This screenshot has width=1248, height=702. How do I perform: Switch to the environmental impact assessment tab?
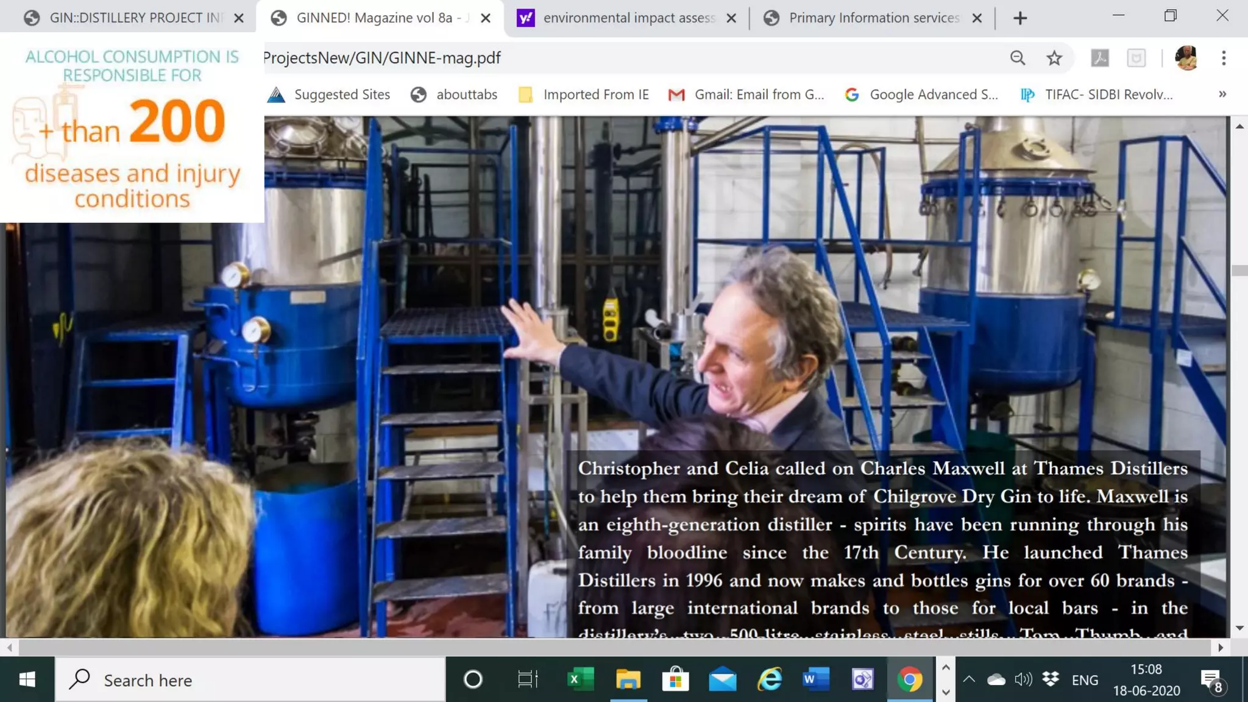click(x=628, y=18)
